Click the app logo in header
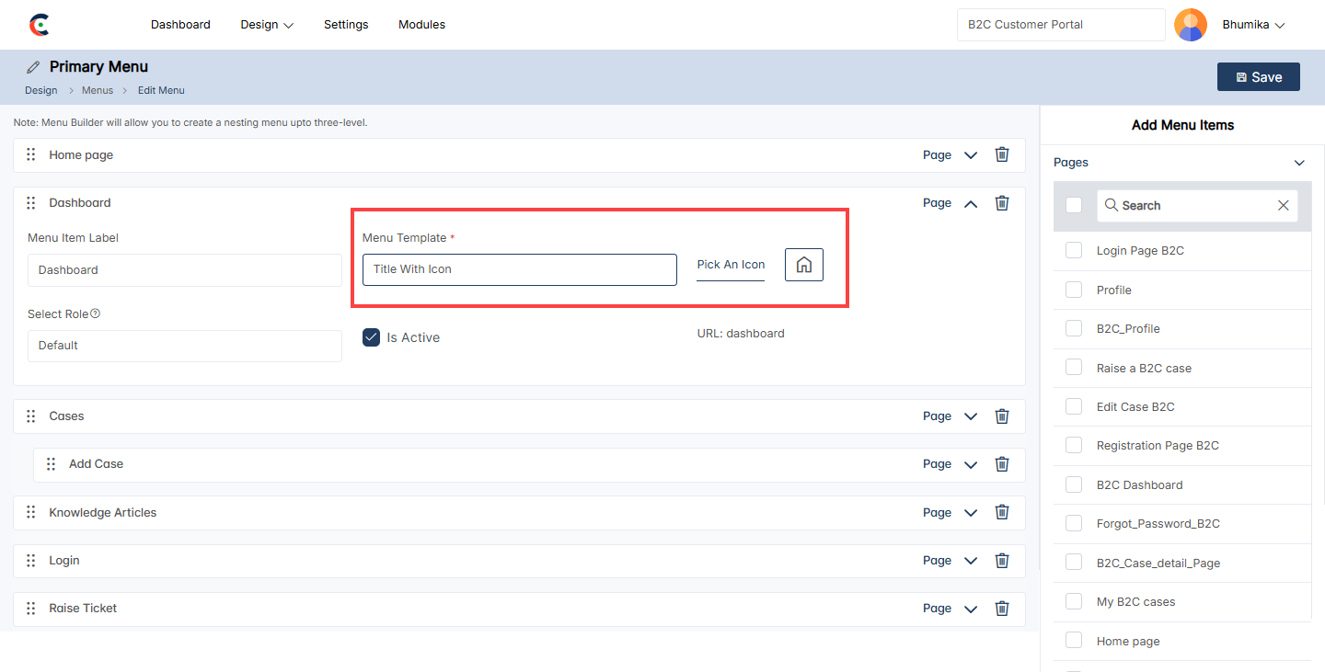This screenshot has width=1325, height=672. click(39, 25)
